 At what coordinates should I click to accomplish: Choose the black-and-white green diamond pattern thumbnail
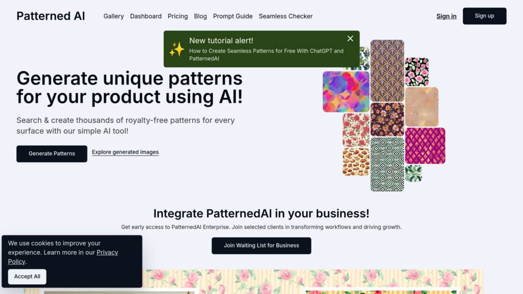387,164
